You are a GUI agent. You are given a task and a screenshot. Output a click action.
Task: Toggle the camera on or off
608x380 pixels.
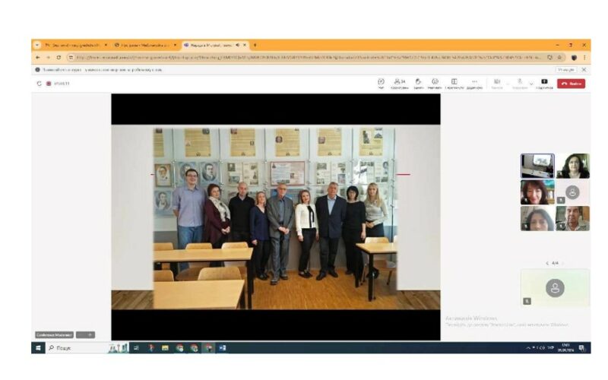[497, 82]
